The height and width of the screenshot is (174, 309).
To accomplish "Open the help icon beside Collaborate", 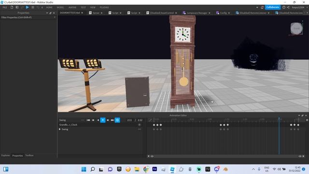I will pos(284,7).
